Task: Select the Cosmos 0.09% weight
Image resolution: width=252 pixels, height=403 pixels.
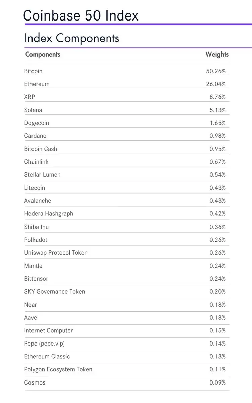Action: point(217,382)
